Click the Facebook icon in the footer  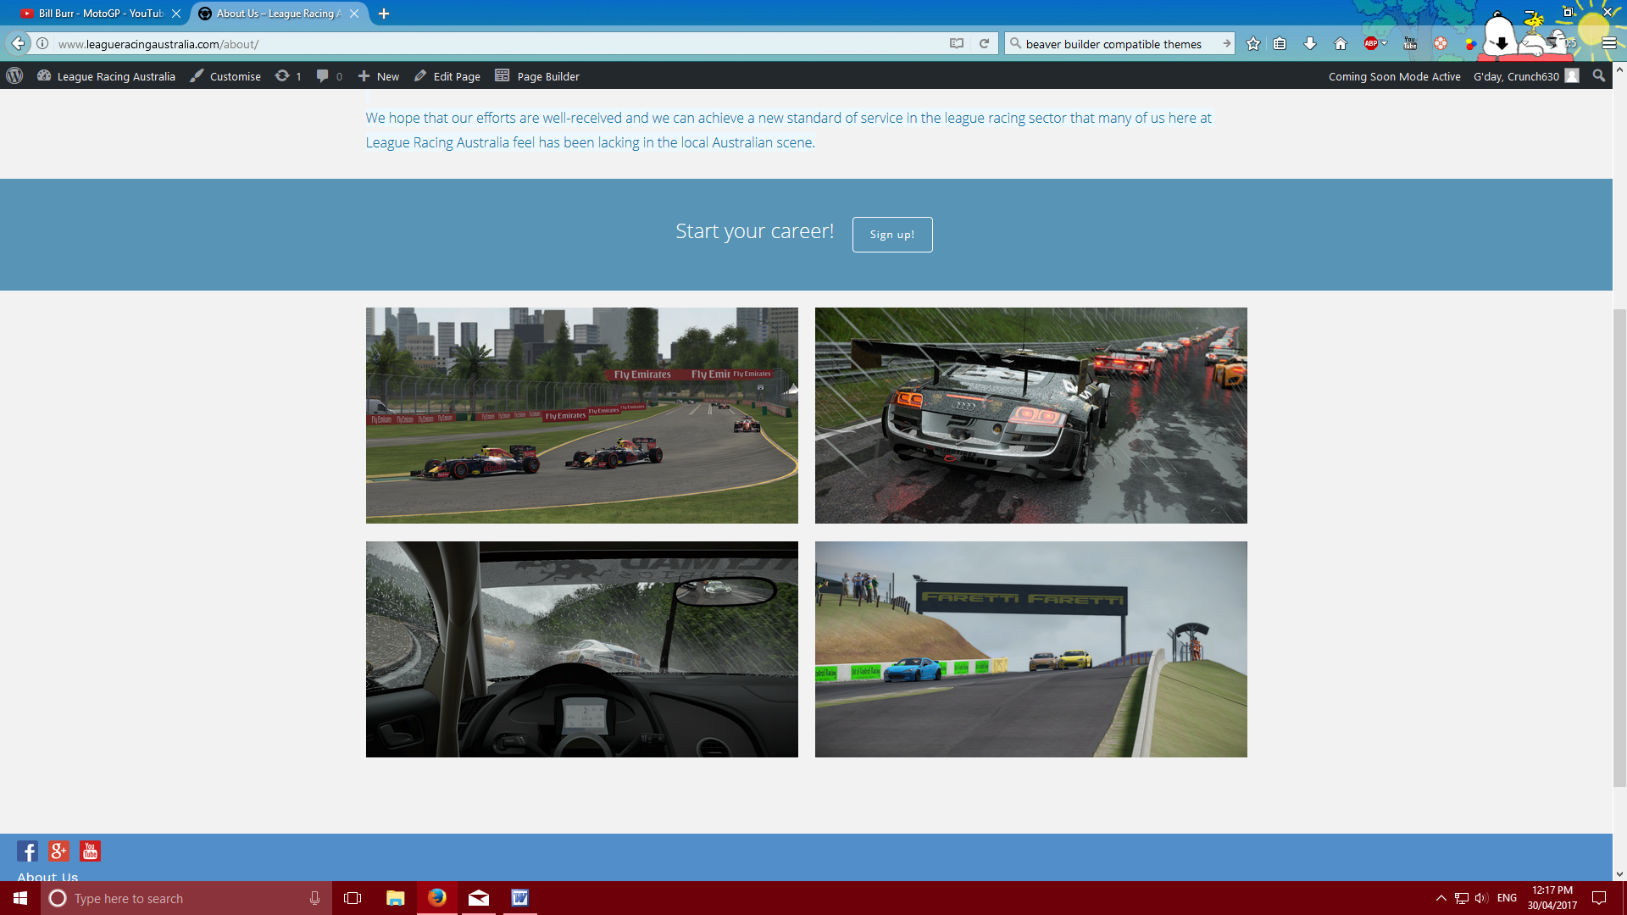(x=27, y=851)
